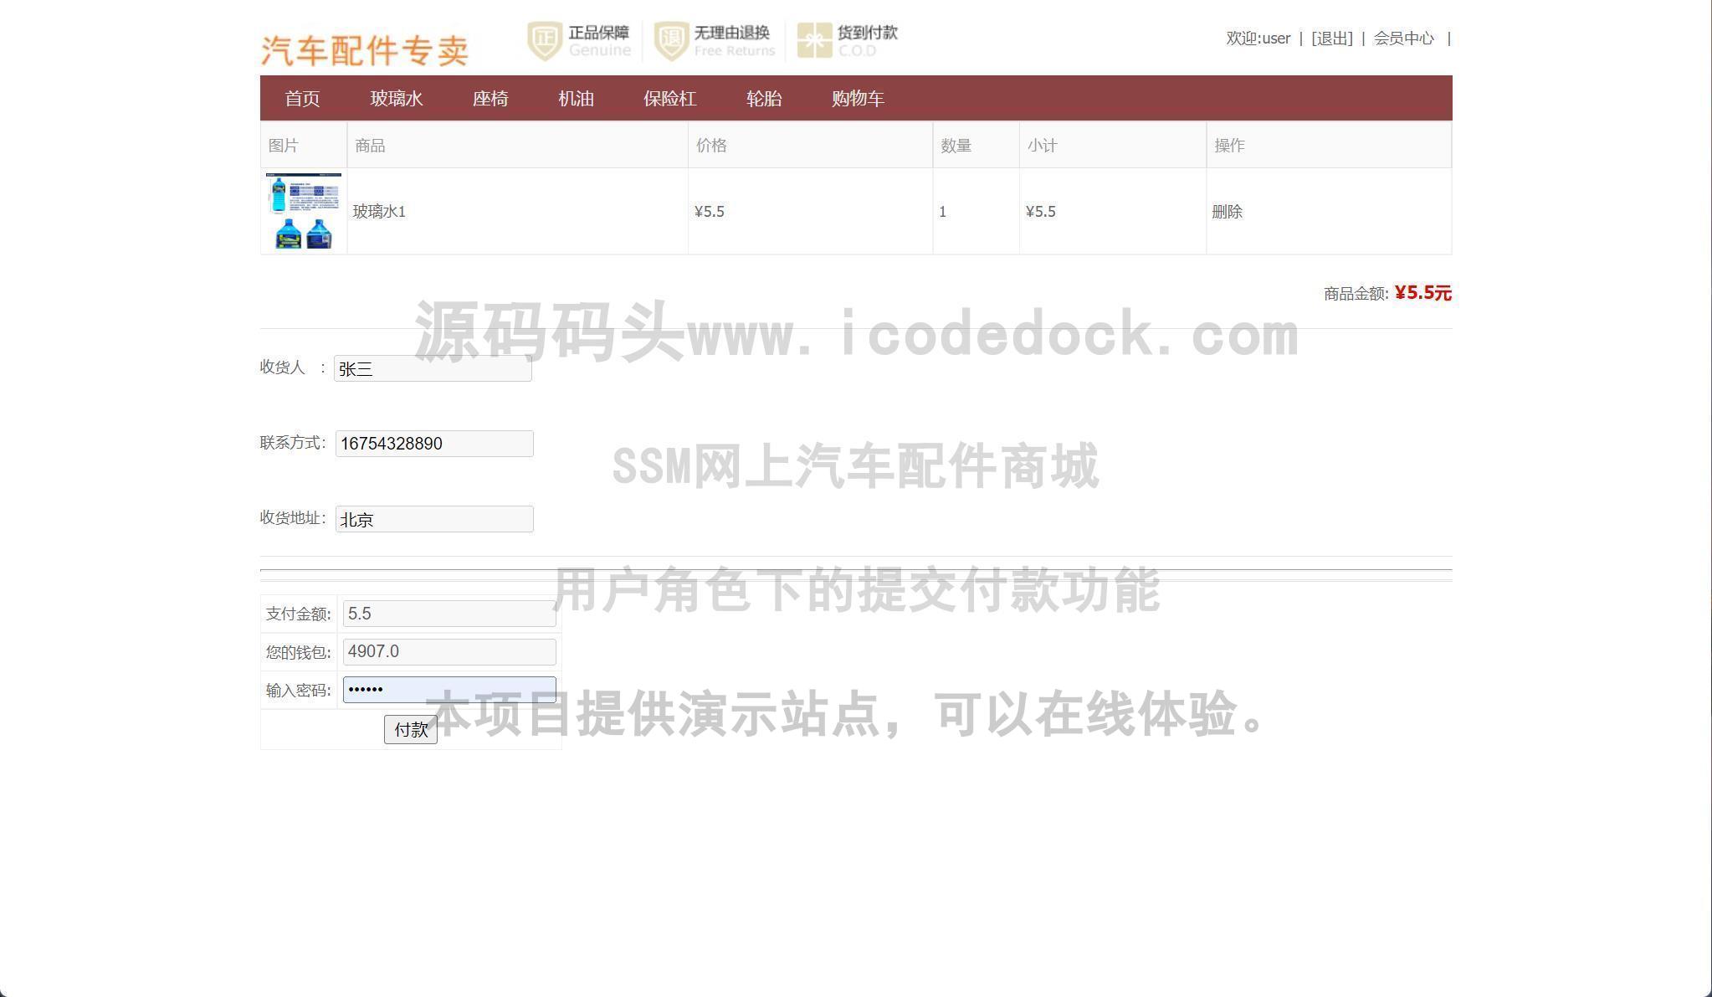Go to 首页 in navigation bar
The image size is (1712, 997).
(302, 99)
